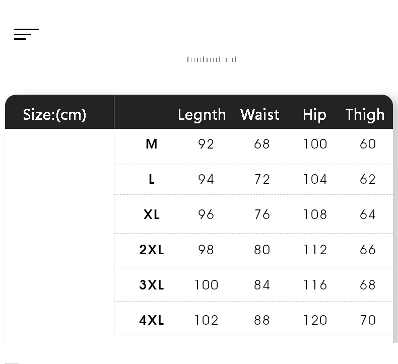Click the 2XL hip value 112
This screenshot has height=364, width=398.
pyautogui.click(x=315, y=250)
